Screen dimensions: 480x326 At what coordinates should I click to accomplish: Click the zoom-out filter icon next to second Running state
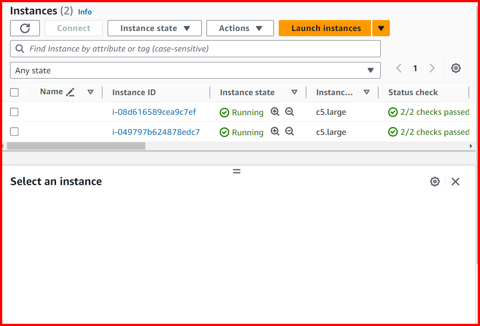tap(289, 131)
